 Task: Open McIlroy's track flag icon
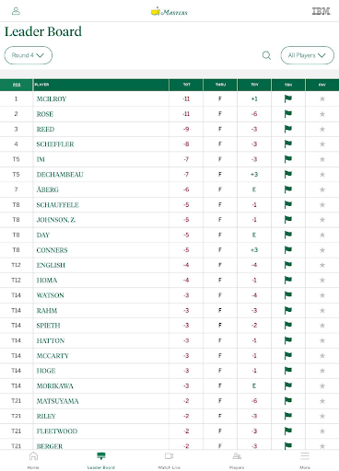288,98
